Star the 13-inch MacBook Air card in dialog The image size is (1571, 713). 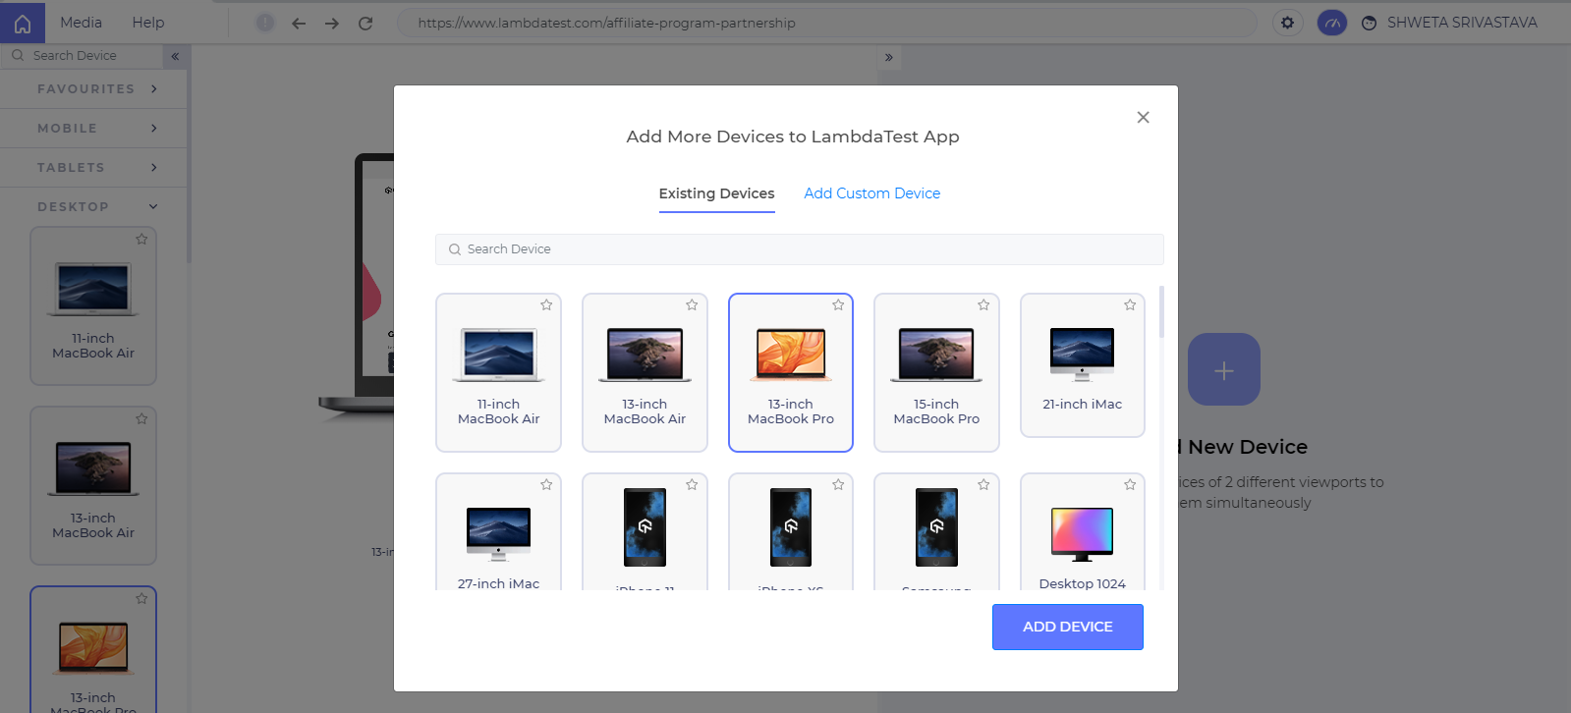[x=692, y=305]
